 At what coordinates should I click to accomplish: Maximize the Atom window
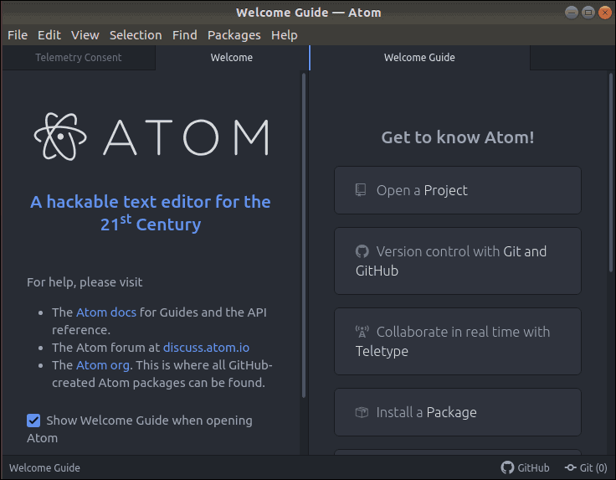click(x=588, y=13)
